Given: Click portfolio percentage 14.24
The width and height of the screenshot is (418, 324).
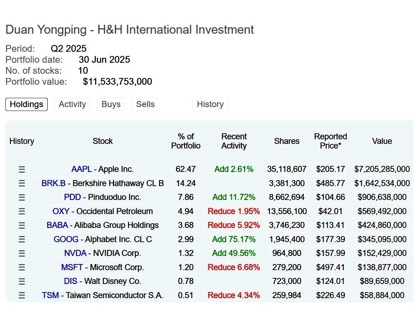Looking at the screenshot, I should [186, 183].
